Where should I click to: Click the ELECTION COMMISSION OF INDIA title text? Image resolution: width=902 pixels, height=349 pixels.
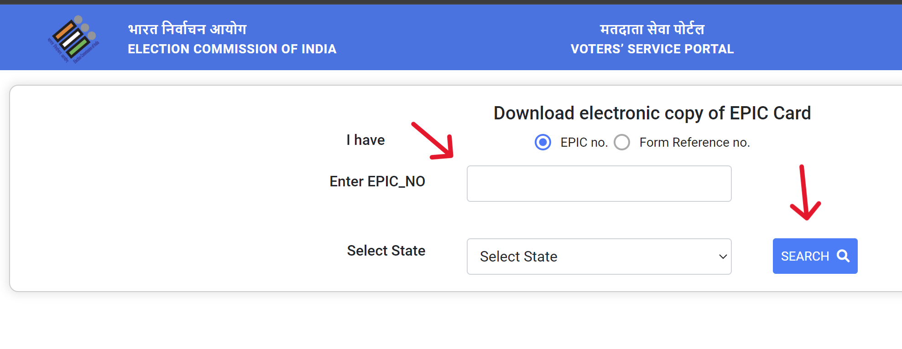[232, 49]
